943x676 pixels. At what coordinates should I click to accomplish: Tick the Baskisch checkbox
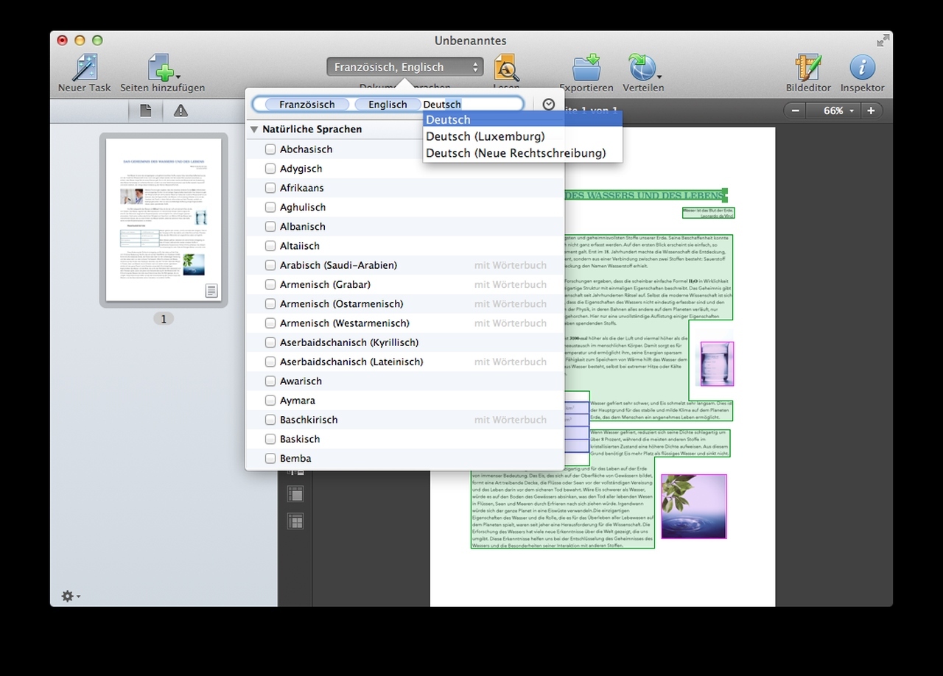pyautogui.click(x=270, y=439)
